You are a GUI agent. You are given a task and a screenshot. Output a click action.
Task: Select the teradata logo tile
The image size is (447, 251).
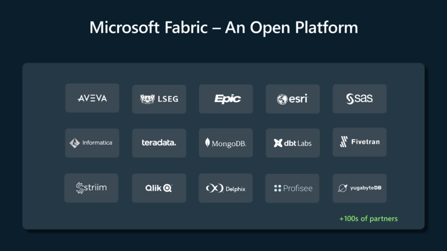click(x=159, y=143)
